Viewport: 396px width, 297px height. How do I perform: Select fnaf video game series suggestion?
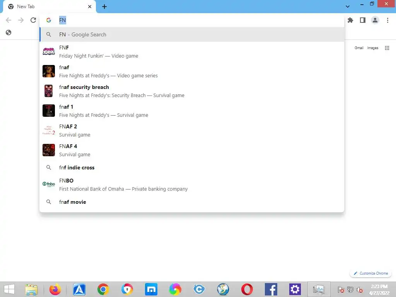pos(192,71)
